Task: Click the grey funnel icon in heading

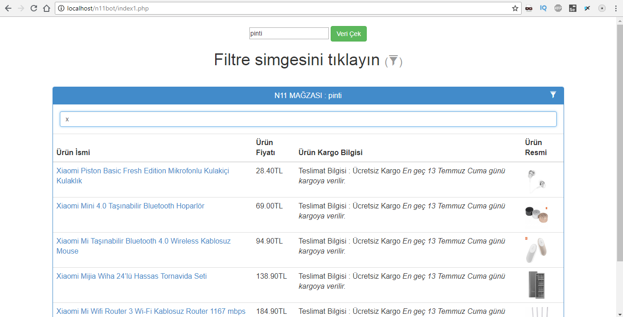Action: [394, 61]
